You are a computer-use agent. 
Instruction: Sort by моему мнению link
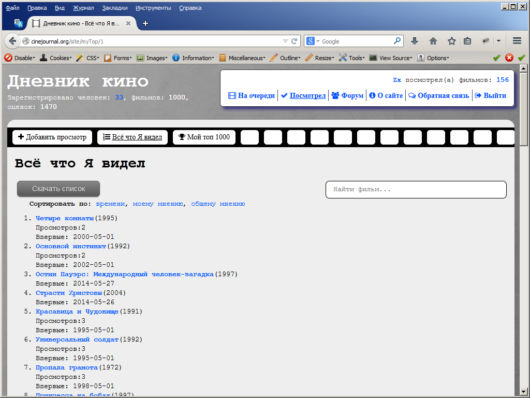158,204
